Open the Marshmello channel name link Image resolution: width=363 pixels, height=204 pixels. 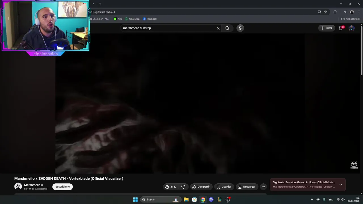[x=32, y=185]
